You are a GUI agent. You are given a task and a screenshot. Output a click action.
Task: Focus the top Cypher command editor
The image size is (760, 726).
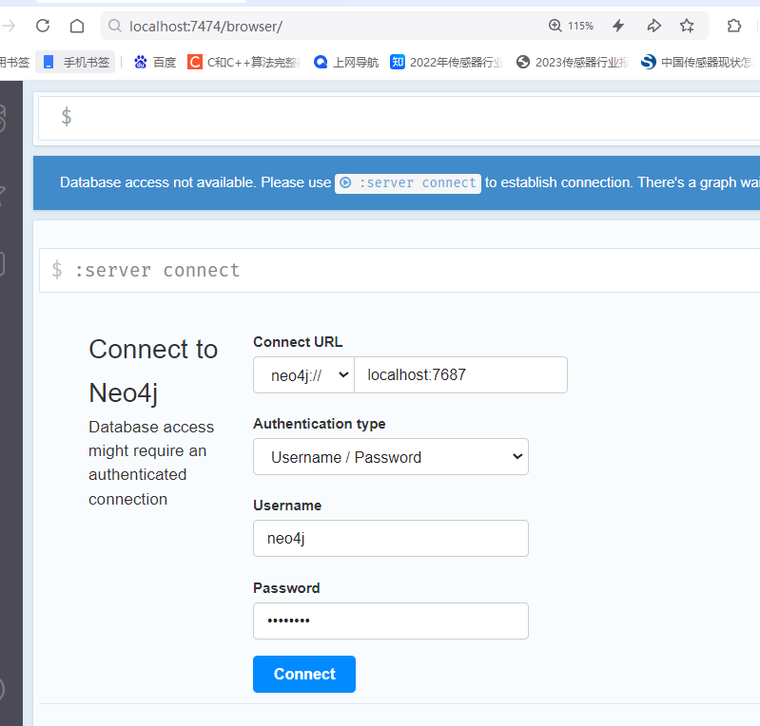399,118
